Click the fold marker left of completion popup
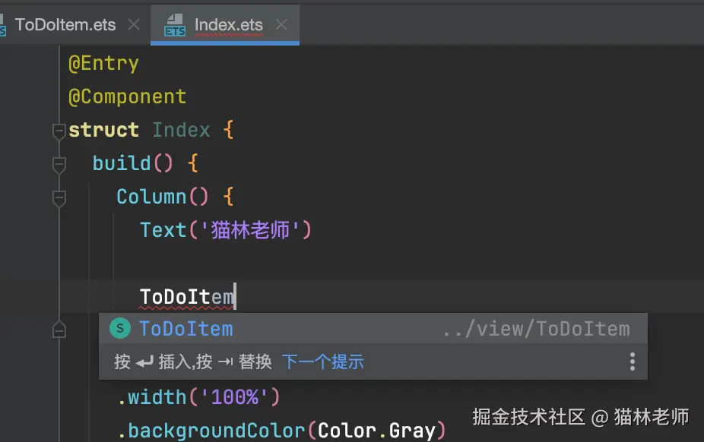 (x=59, y=330)
